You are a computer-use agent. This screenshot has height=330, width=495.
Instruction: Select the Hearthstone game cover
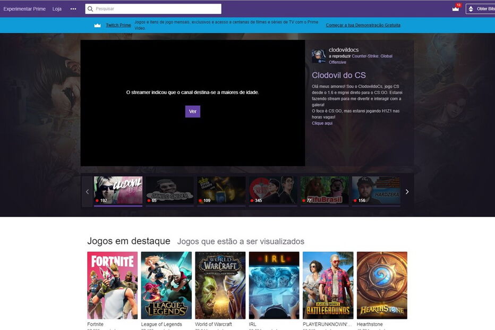[381, 285]
